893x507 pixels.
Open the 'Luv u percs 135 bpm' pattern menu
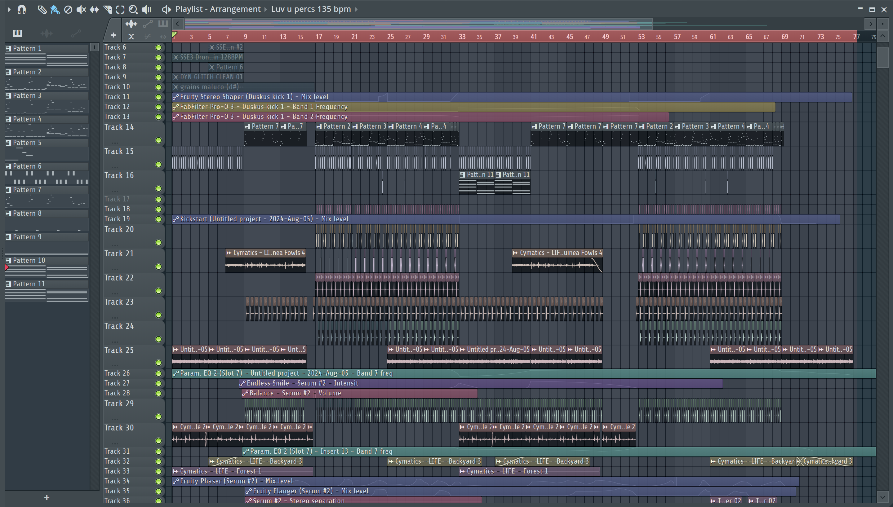click(311, 9)
